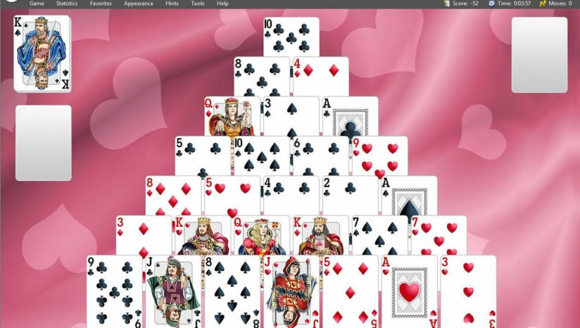Select the red Jack in the bottom row
This screenshot has height=328, width=580.
[291, 291]
